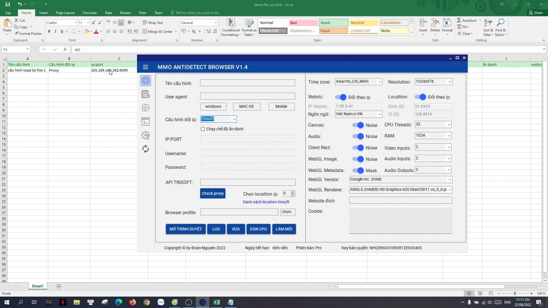Disable the Canvas Noise toggle

[358, 125]
